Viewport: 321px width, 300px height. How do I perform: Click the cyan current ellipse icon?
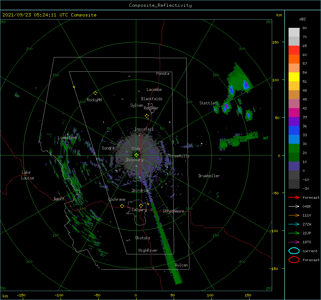pyautogui.click(x=294, y=251)
